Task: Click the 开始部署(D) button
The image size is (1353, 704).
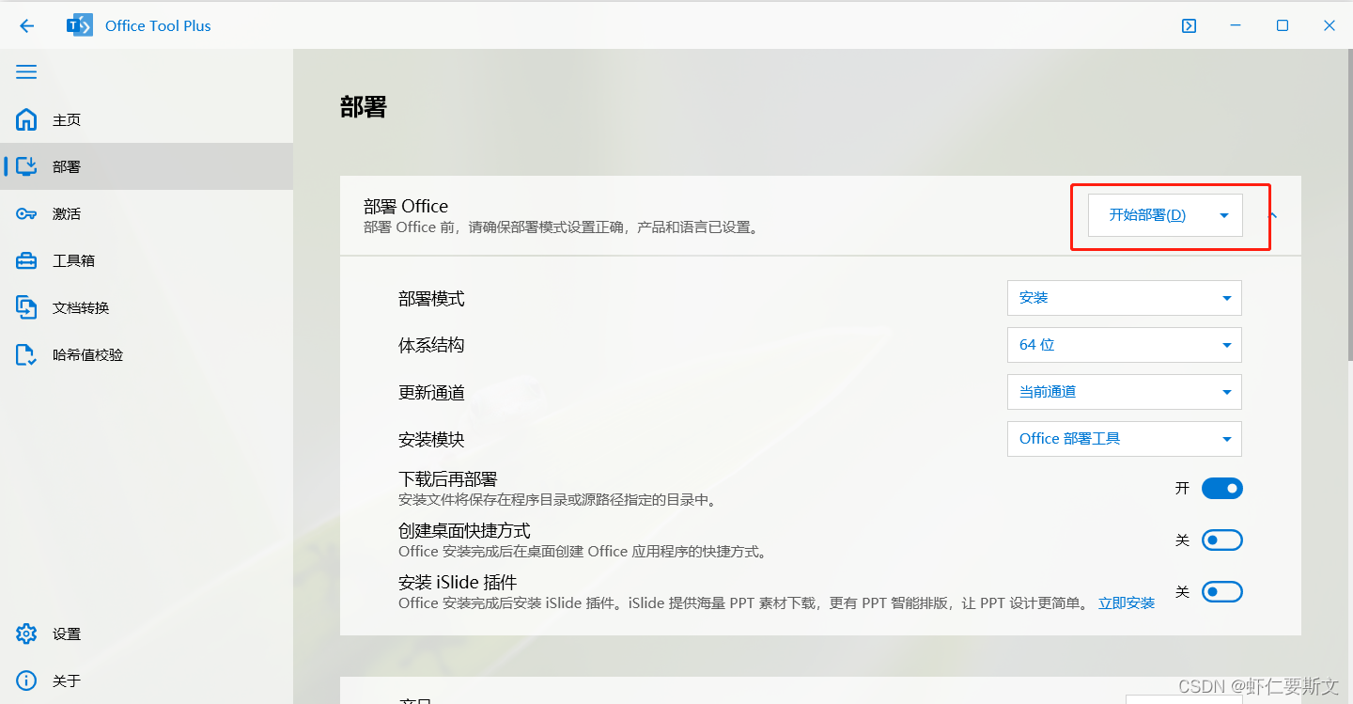Action: (x=1147, y=215)
